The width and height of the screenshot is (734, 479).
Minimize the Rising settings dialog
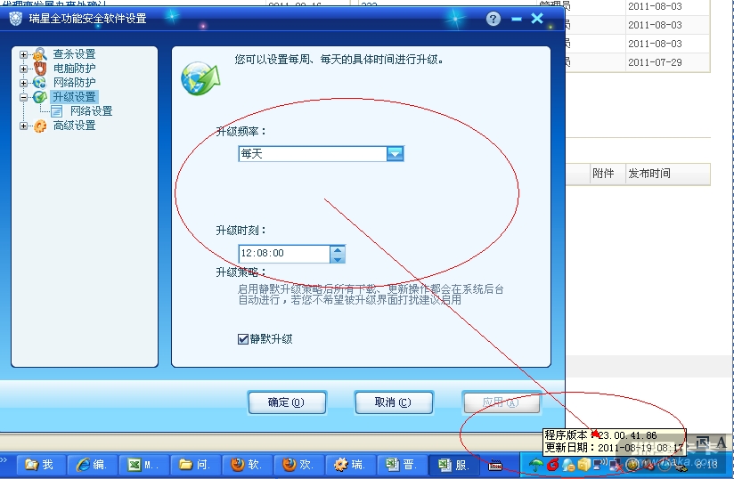coord(517,20)
